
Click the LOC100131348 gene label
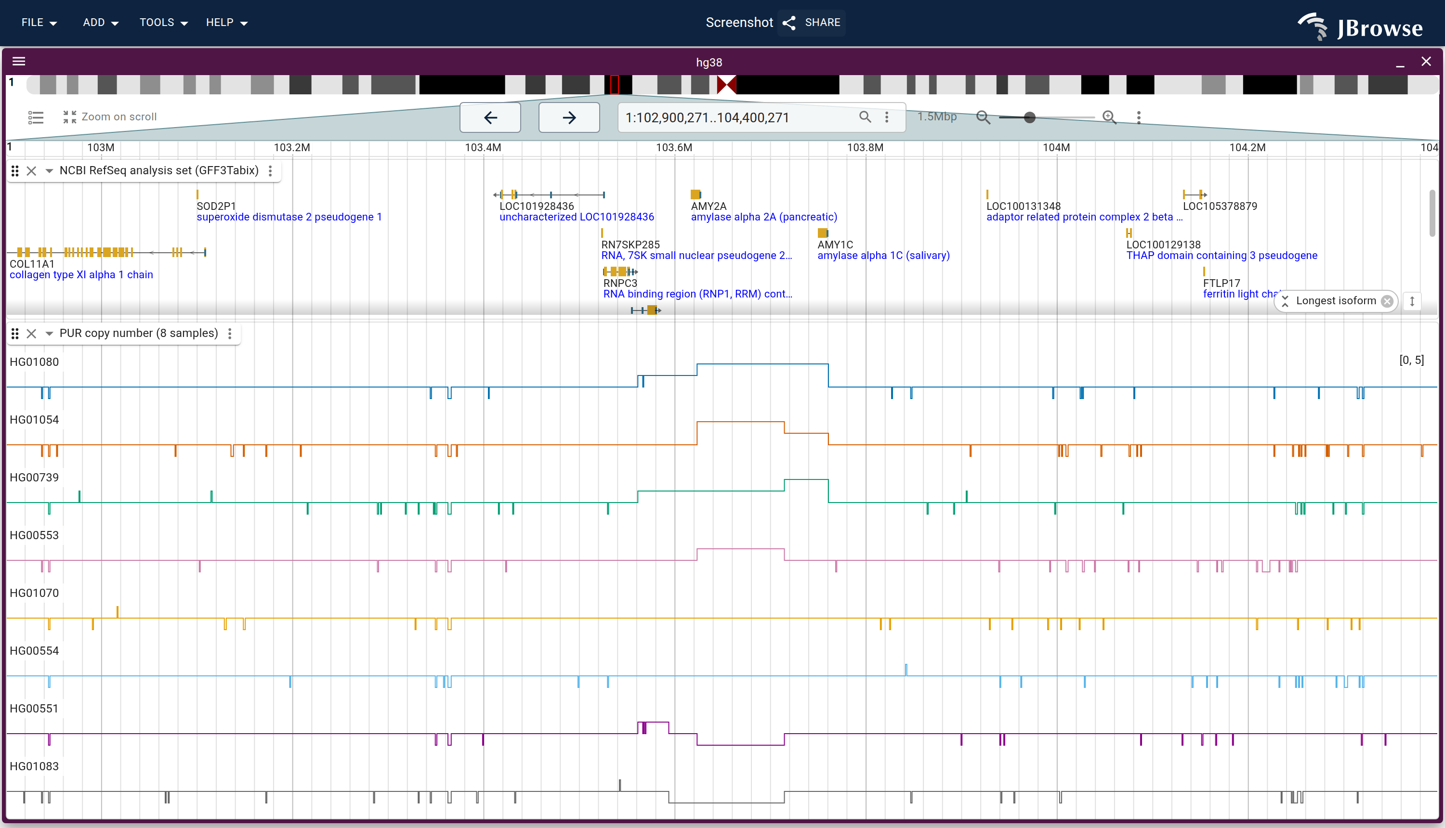pyautogui.click(x=1024, y=206)
